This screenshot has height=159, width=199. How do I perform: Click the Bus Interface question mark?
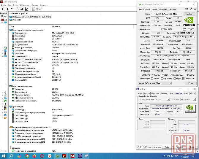pos(195,37)
